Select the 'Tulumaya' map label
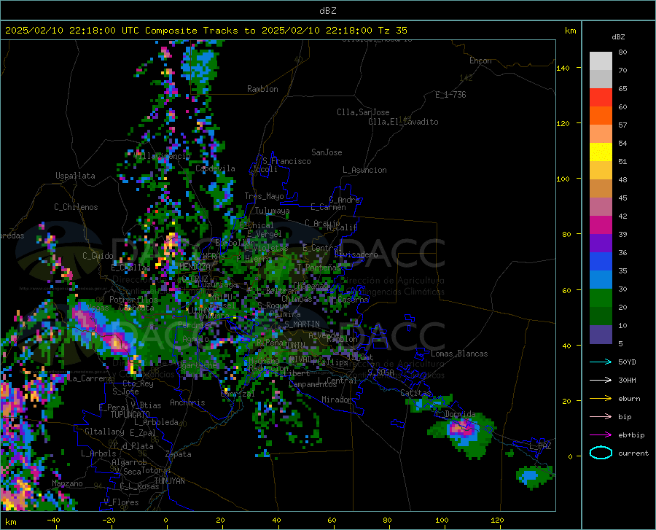 [272, 211]
